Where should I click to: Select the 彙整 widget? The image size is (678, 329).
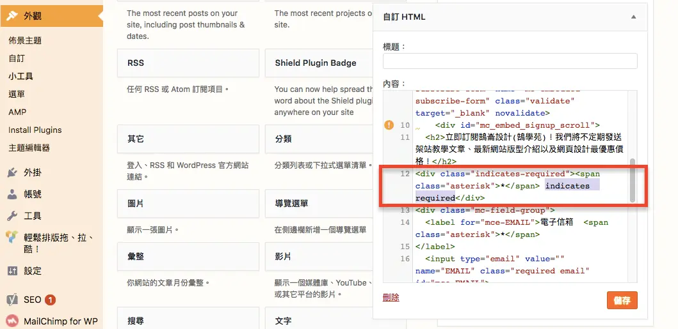(188, 257)
